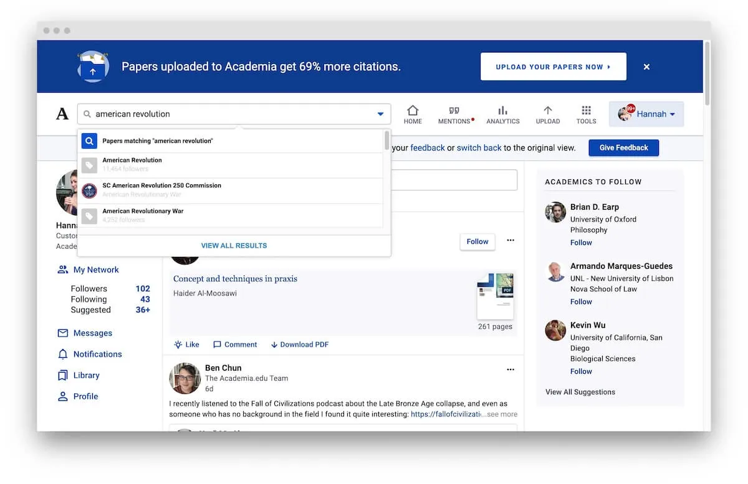Screen dimensions: 748x484
Task: Follow Kevin Wu
Action: [581, 371]
